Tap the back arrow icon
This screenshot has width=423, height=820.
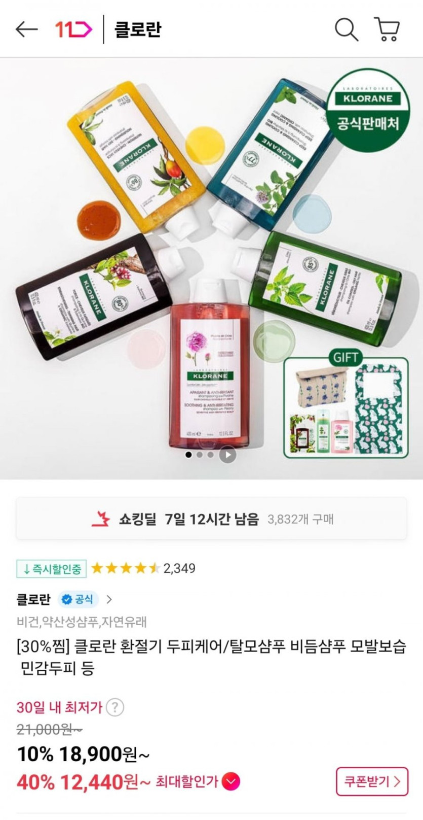click(26, 29)
